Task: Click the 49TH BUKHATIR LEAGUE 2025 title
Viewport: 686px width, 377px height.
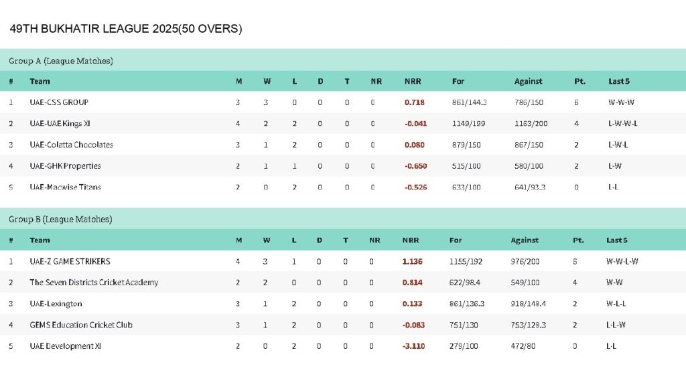Action: click(x=126, y=29)
